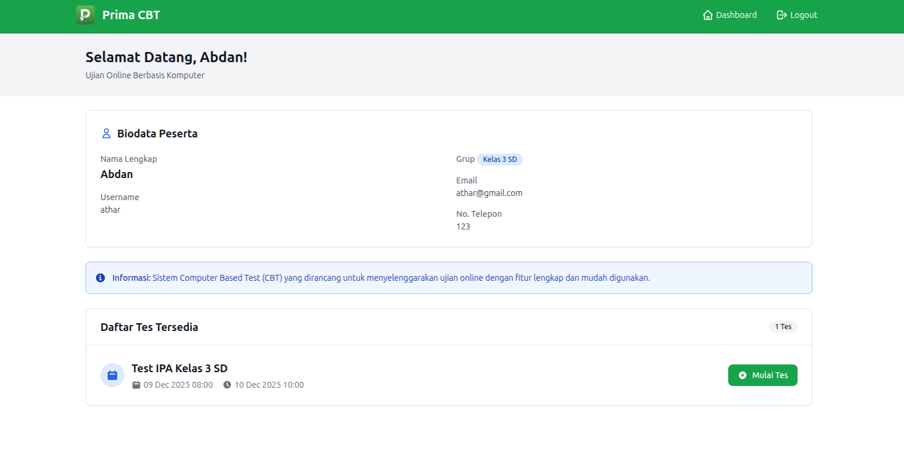Viewport: 904px width, 469px height.
Task: Click the Logout arrow icon
Action: 780,14
